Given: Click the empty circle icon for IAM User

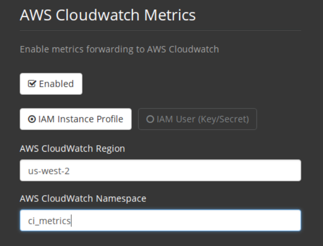Looking at the screenshot, I should [x=150, y=119].
